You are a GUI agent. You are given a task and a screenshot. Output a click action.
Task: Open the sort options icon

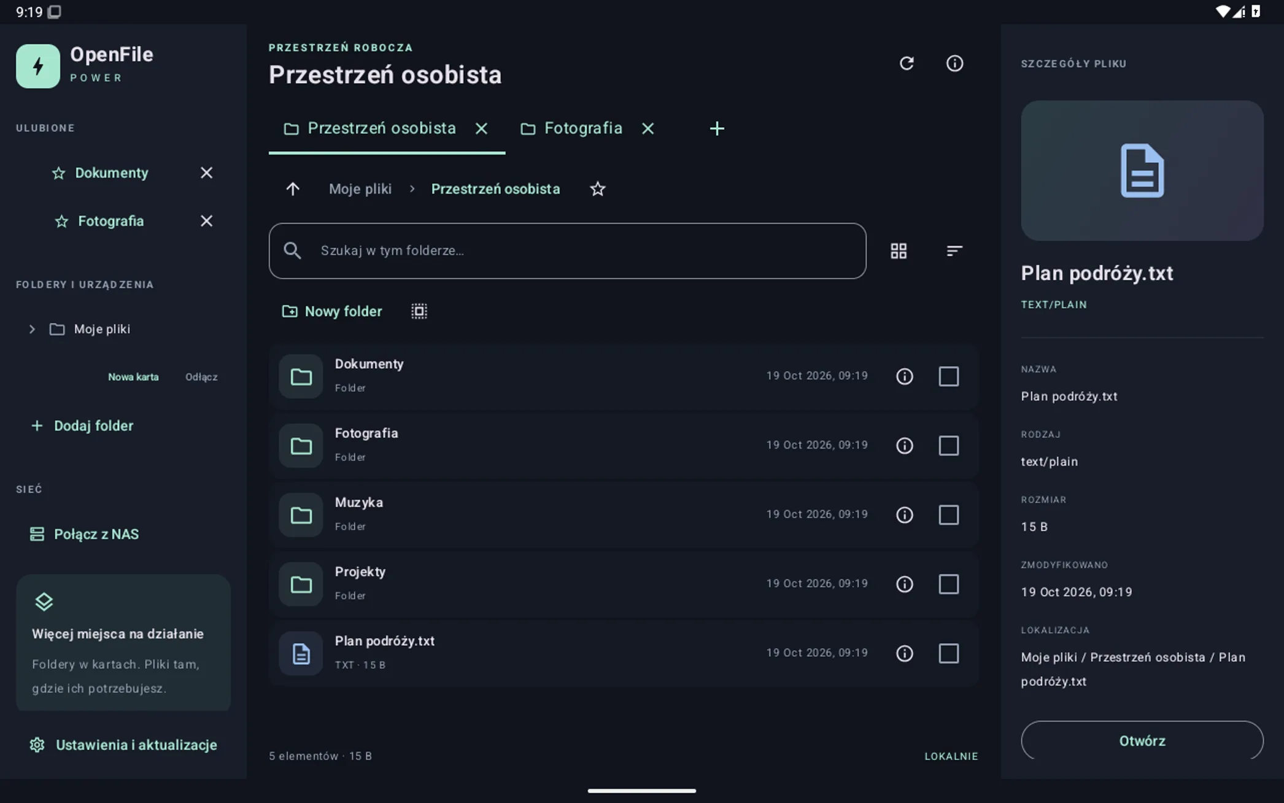pos(954,250)
